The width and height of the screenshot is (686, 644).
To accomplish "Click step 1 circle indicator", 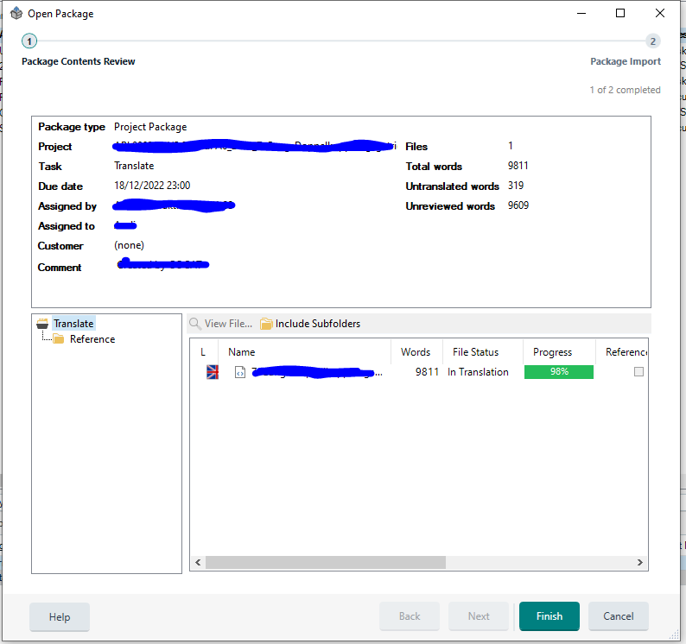I will coord(29,41).
